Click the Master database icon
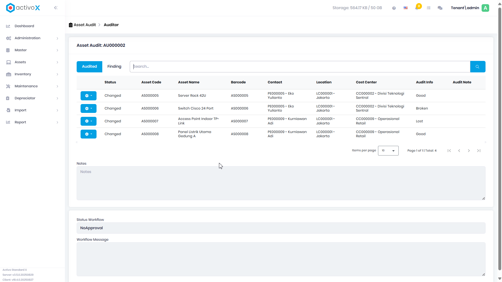This screenshot has width=502, height=282. 8,50
